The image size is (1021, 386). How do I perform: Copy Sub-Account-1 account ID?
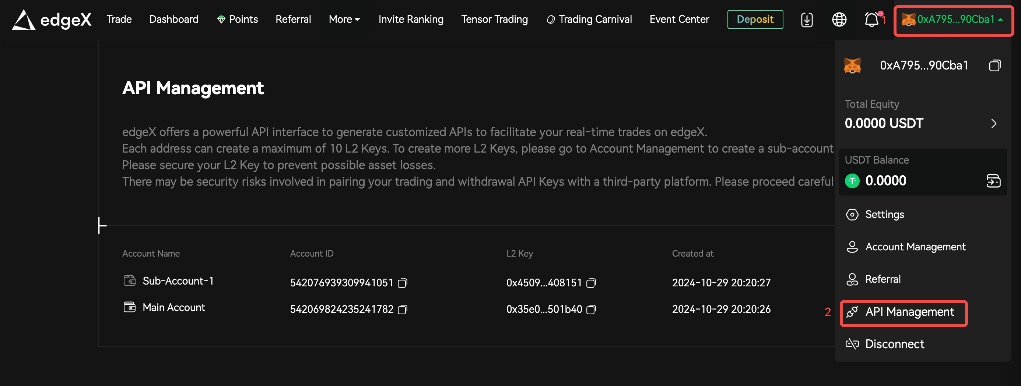pyautogui.click(x=402, y=283)
